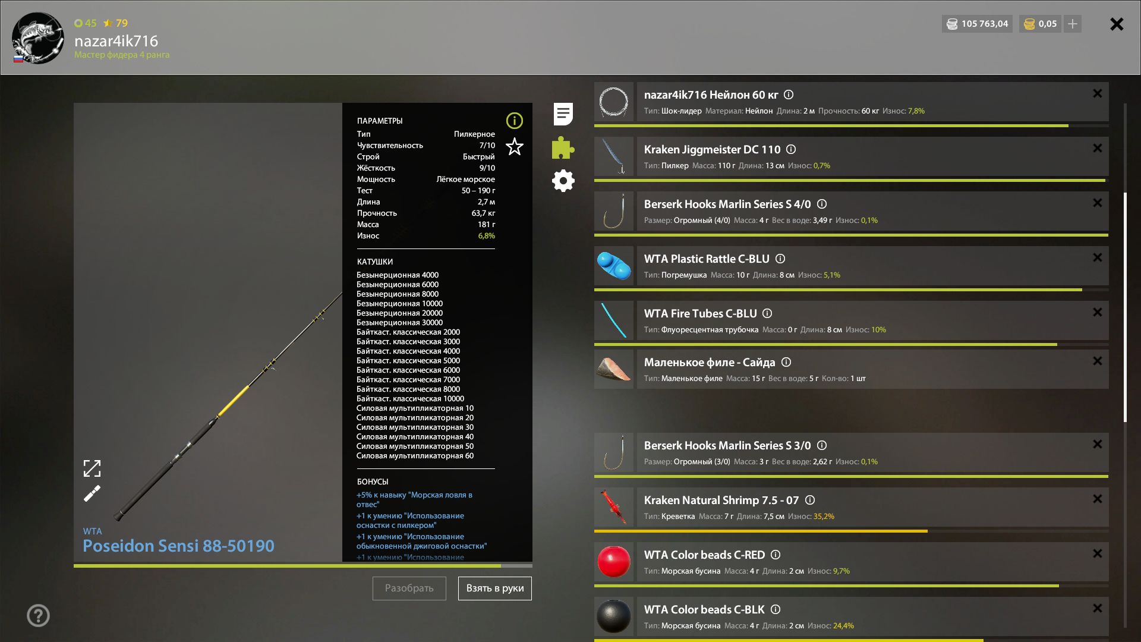Show info for Berserk Hooks Marlin S 4/0

[x=822, y=204]
